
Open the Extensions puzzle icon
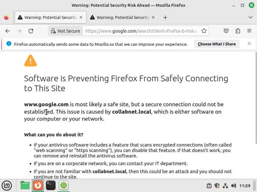pos(238,31)
